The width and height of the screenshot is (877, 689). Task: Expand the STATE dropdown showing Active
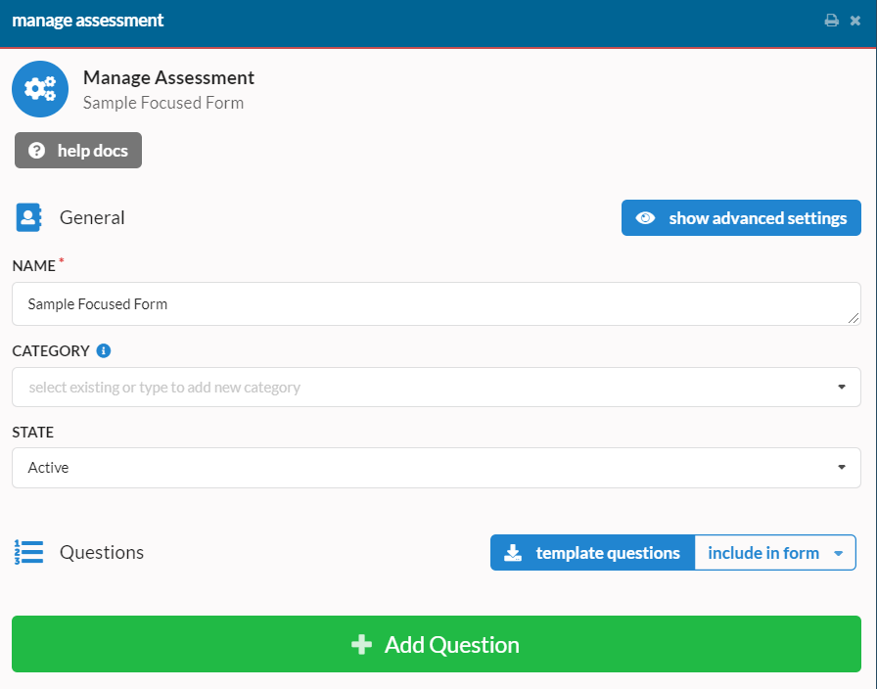point(436,467)
